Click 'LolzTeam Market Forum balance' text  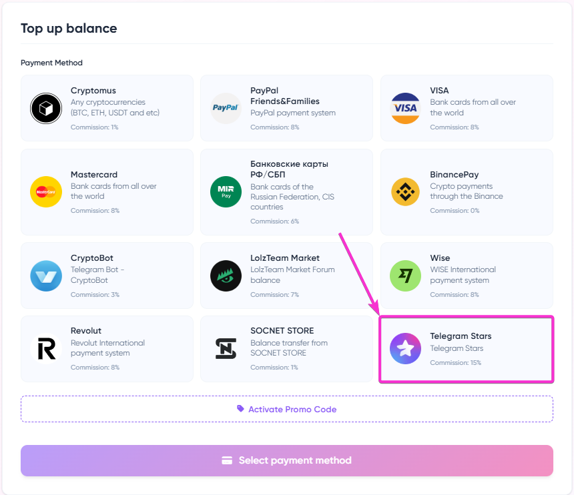click(292, 275)
